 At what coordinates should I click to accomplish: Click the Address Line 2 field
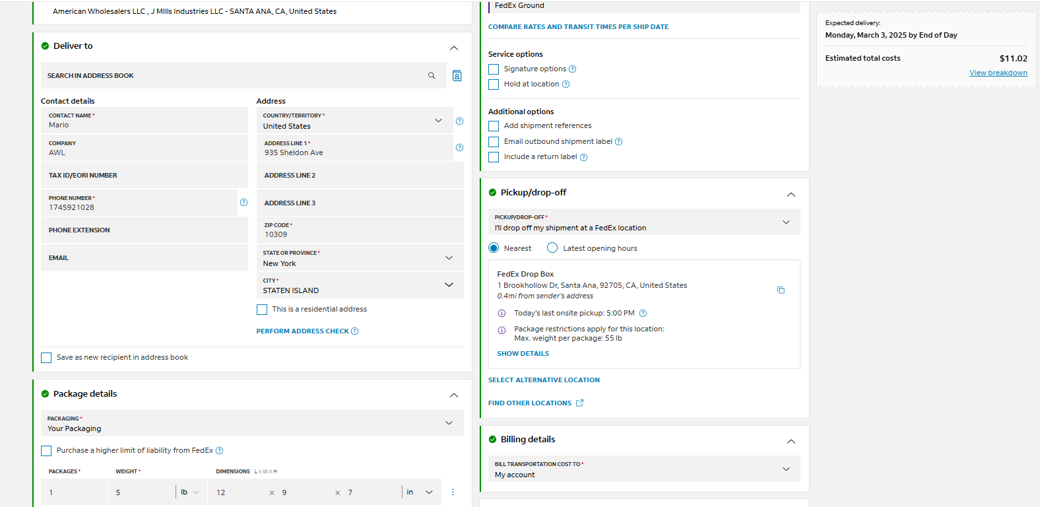click(360, 175)
